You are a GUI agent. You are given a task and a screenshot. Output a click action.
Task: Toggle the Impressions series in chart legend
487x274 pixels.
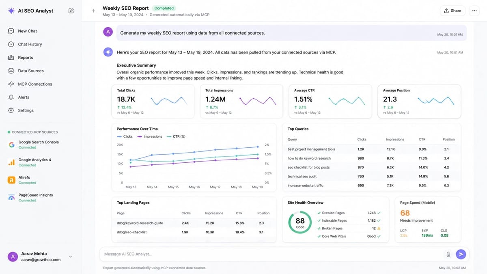pyautogui.click(x=150, y=136)
